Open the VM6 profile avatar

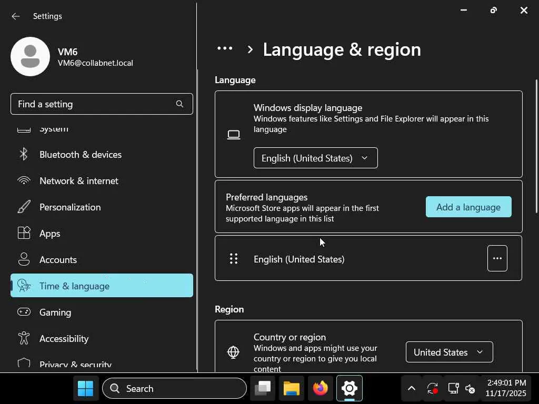tap(30, 57)
